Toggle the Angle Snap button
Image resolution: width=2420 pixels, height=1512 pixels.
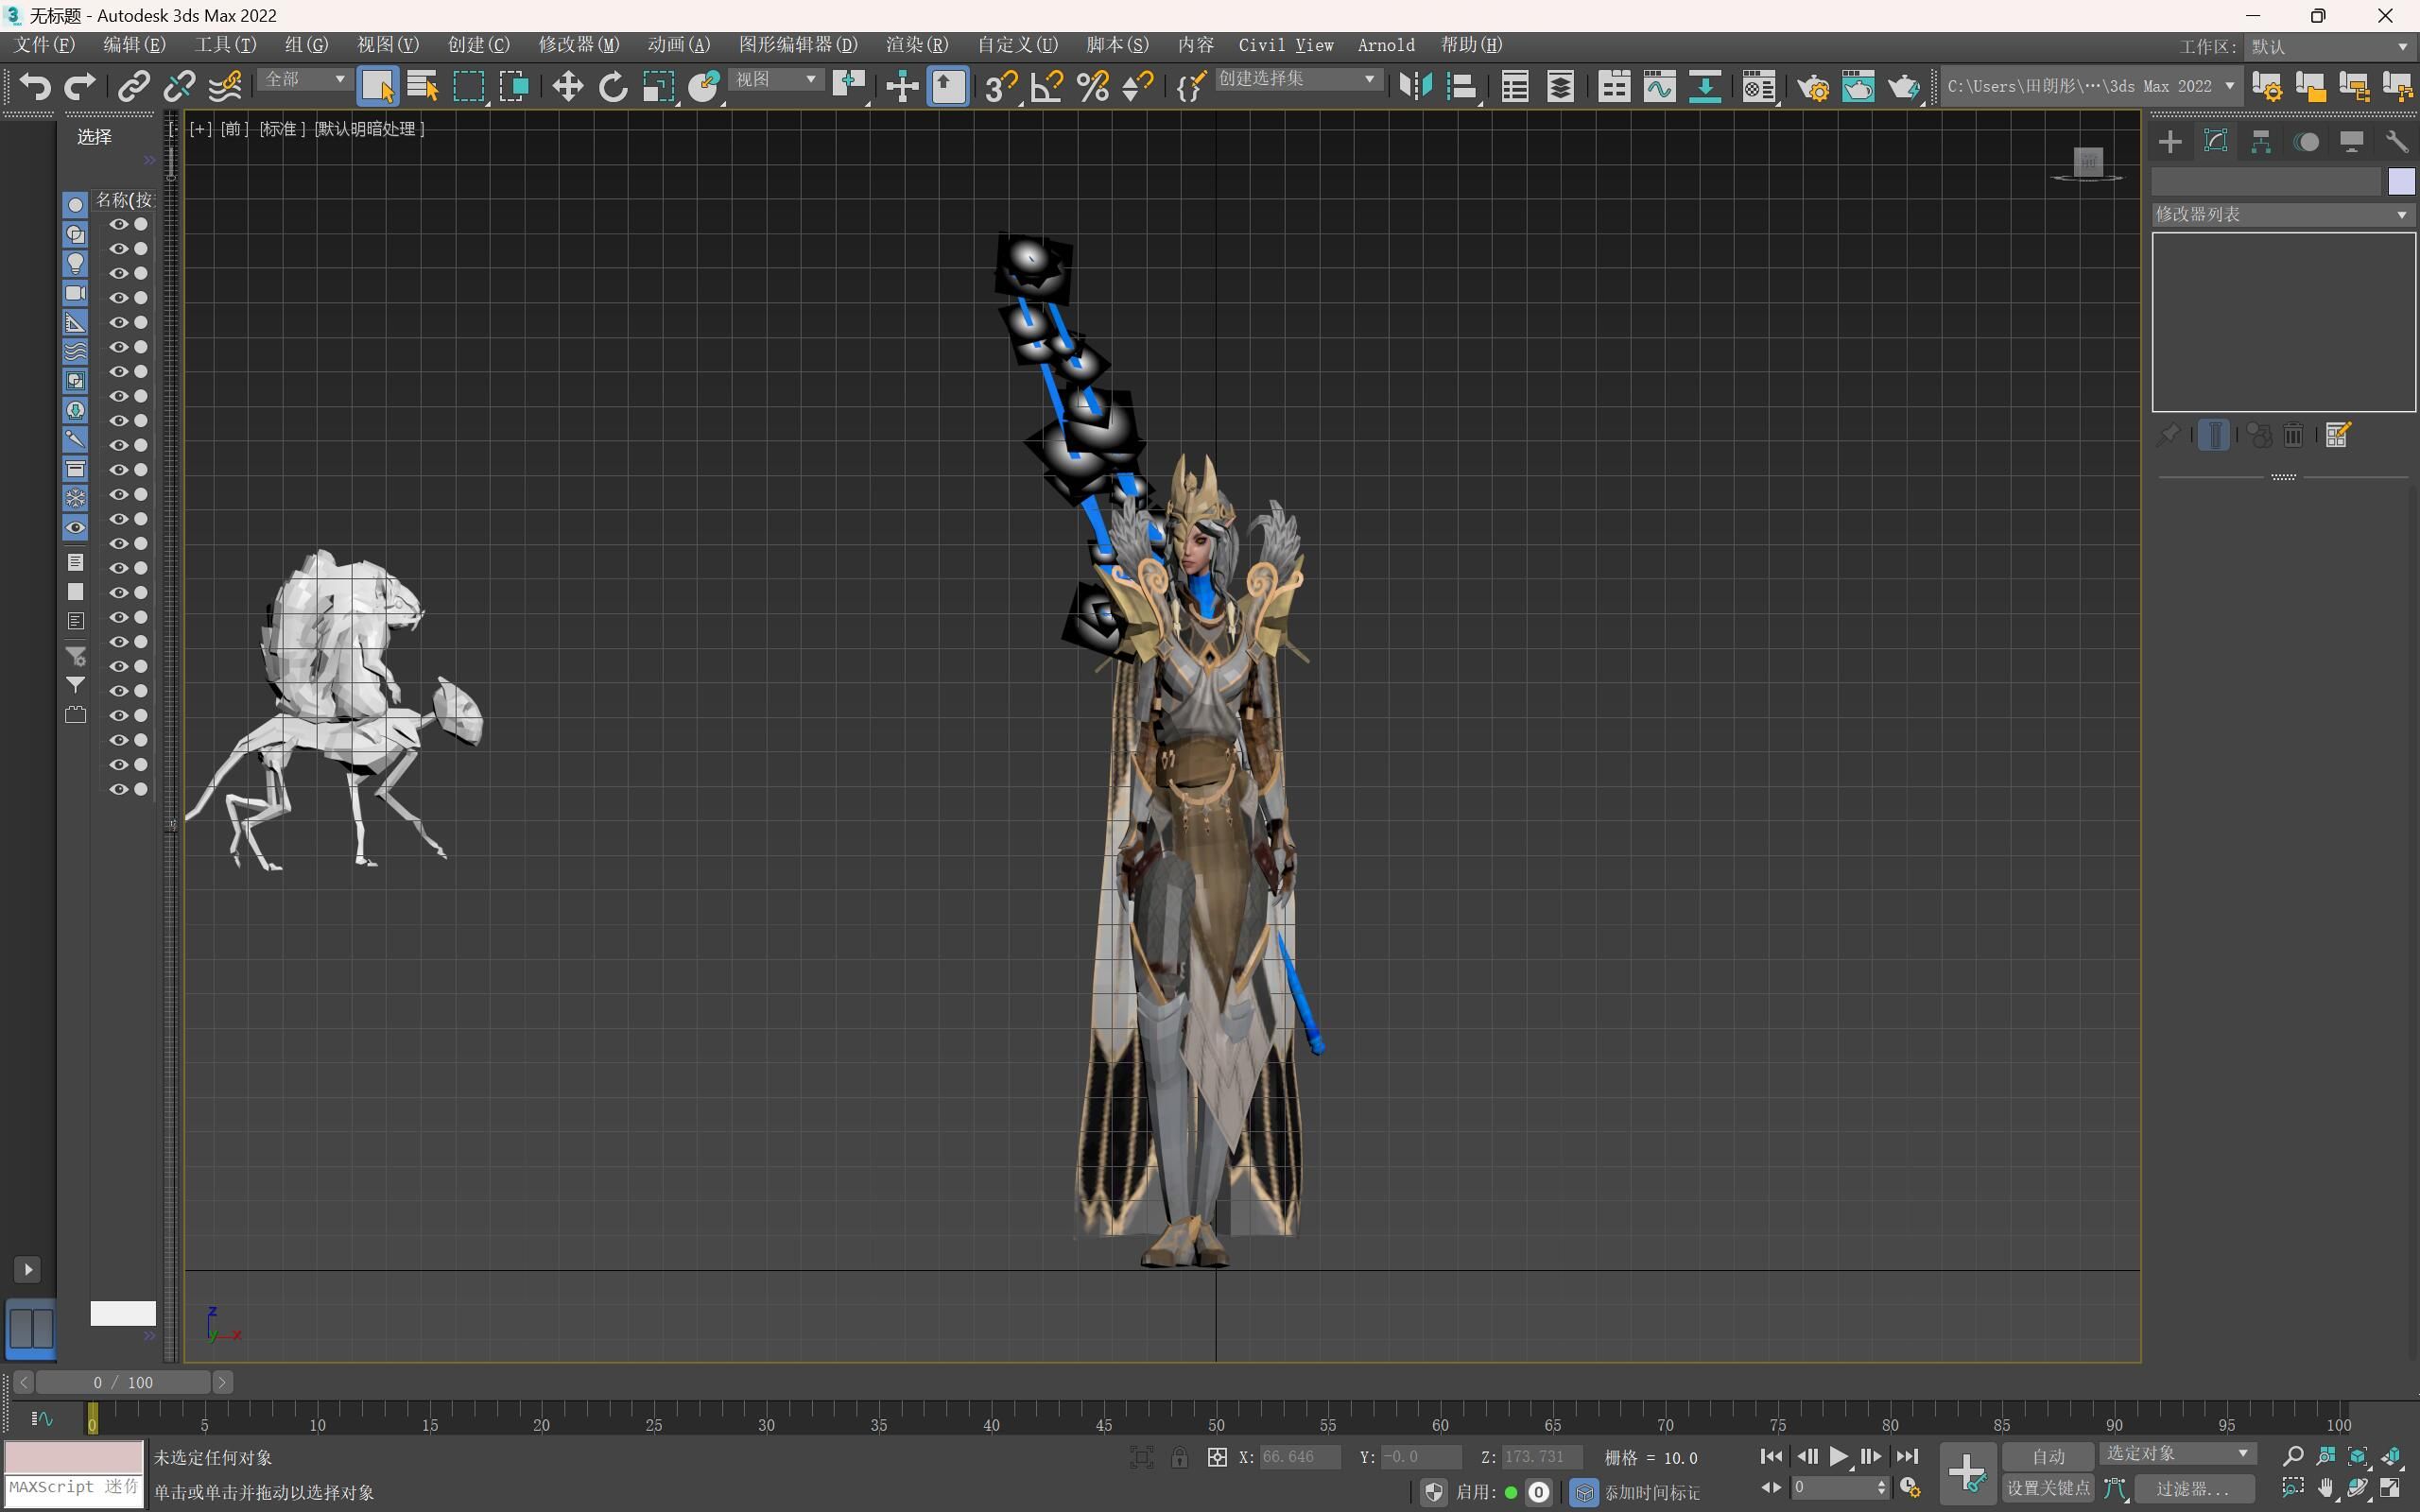(x=1047, y=87)
